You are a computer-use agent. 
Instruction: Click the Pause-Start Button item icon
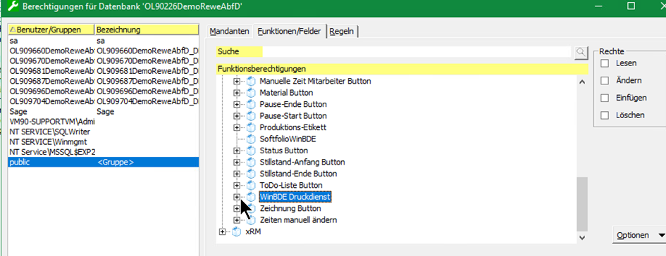[251, 116]
